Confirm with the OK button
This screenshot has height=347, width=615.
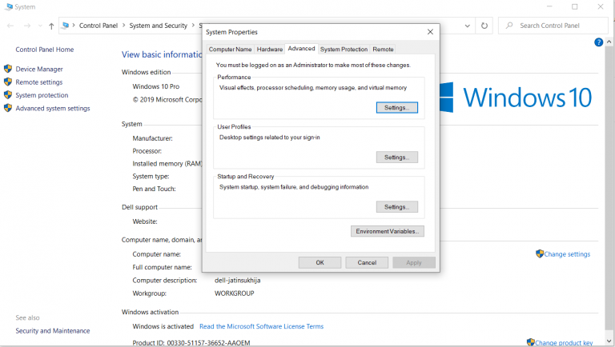click(x=320, y=263)
